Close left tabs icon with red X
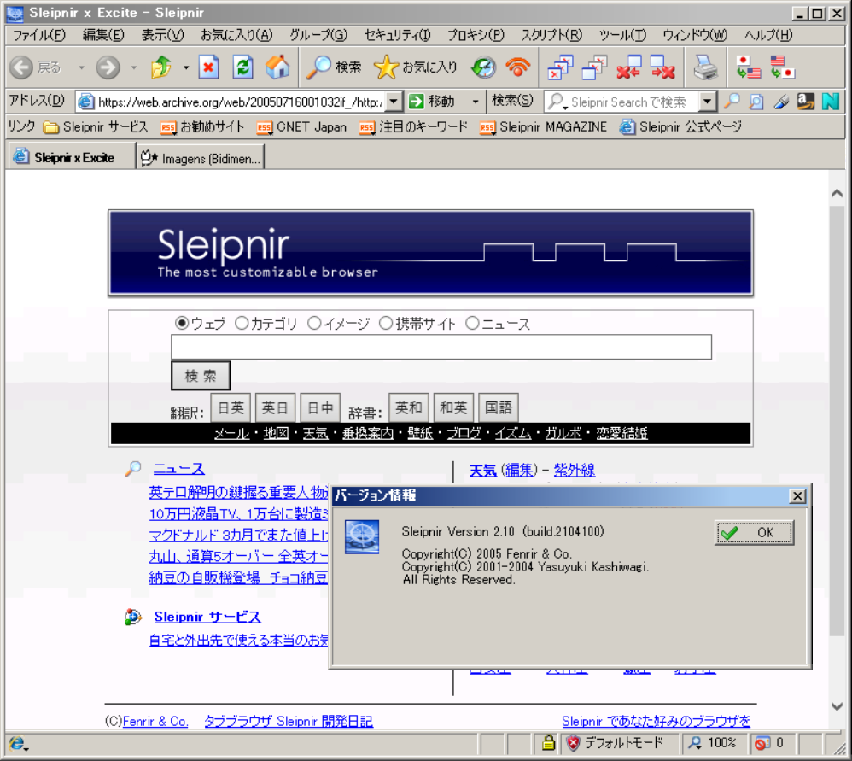The image size is (852, 761). coord(628,67)
